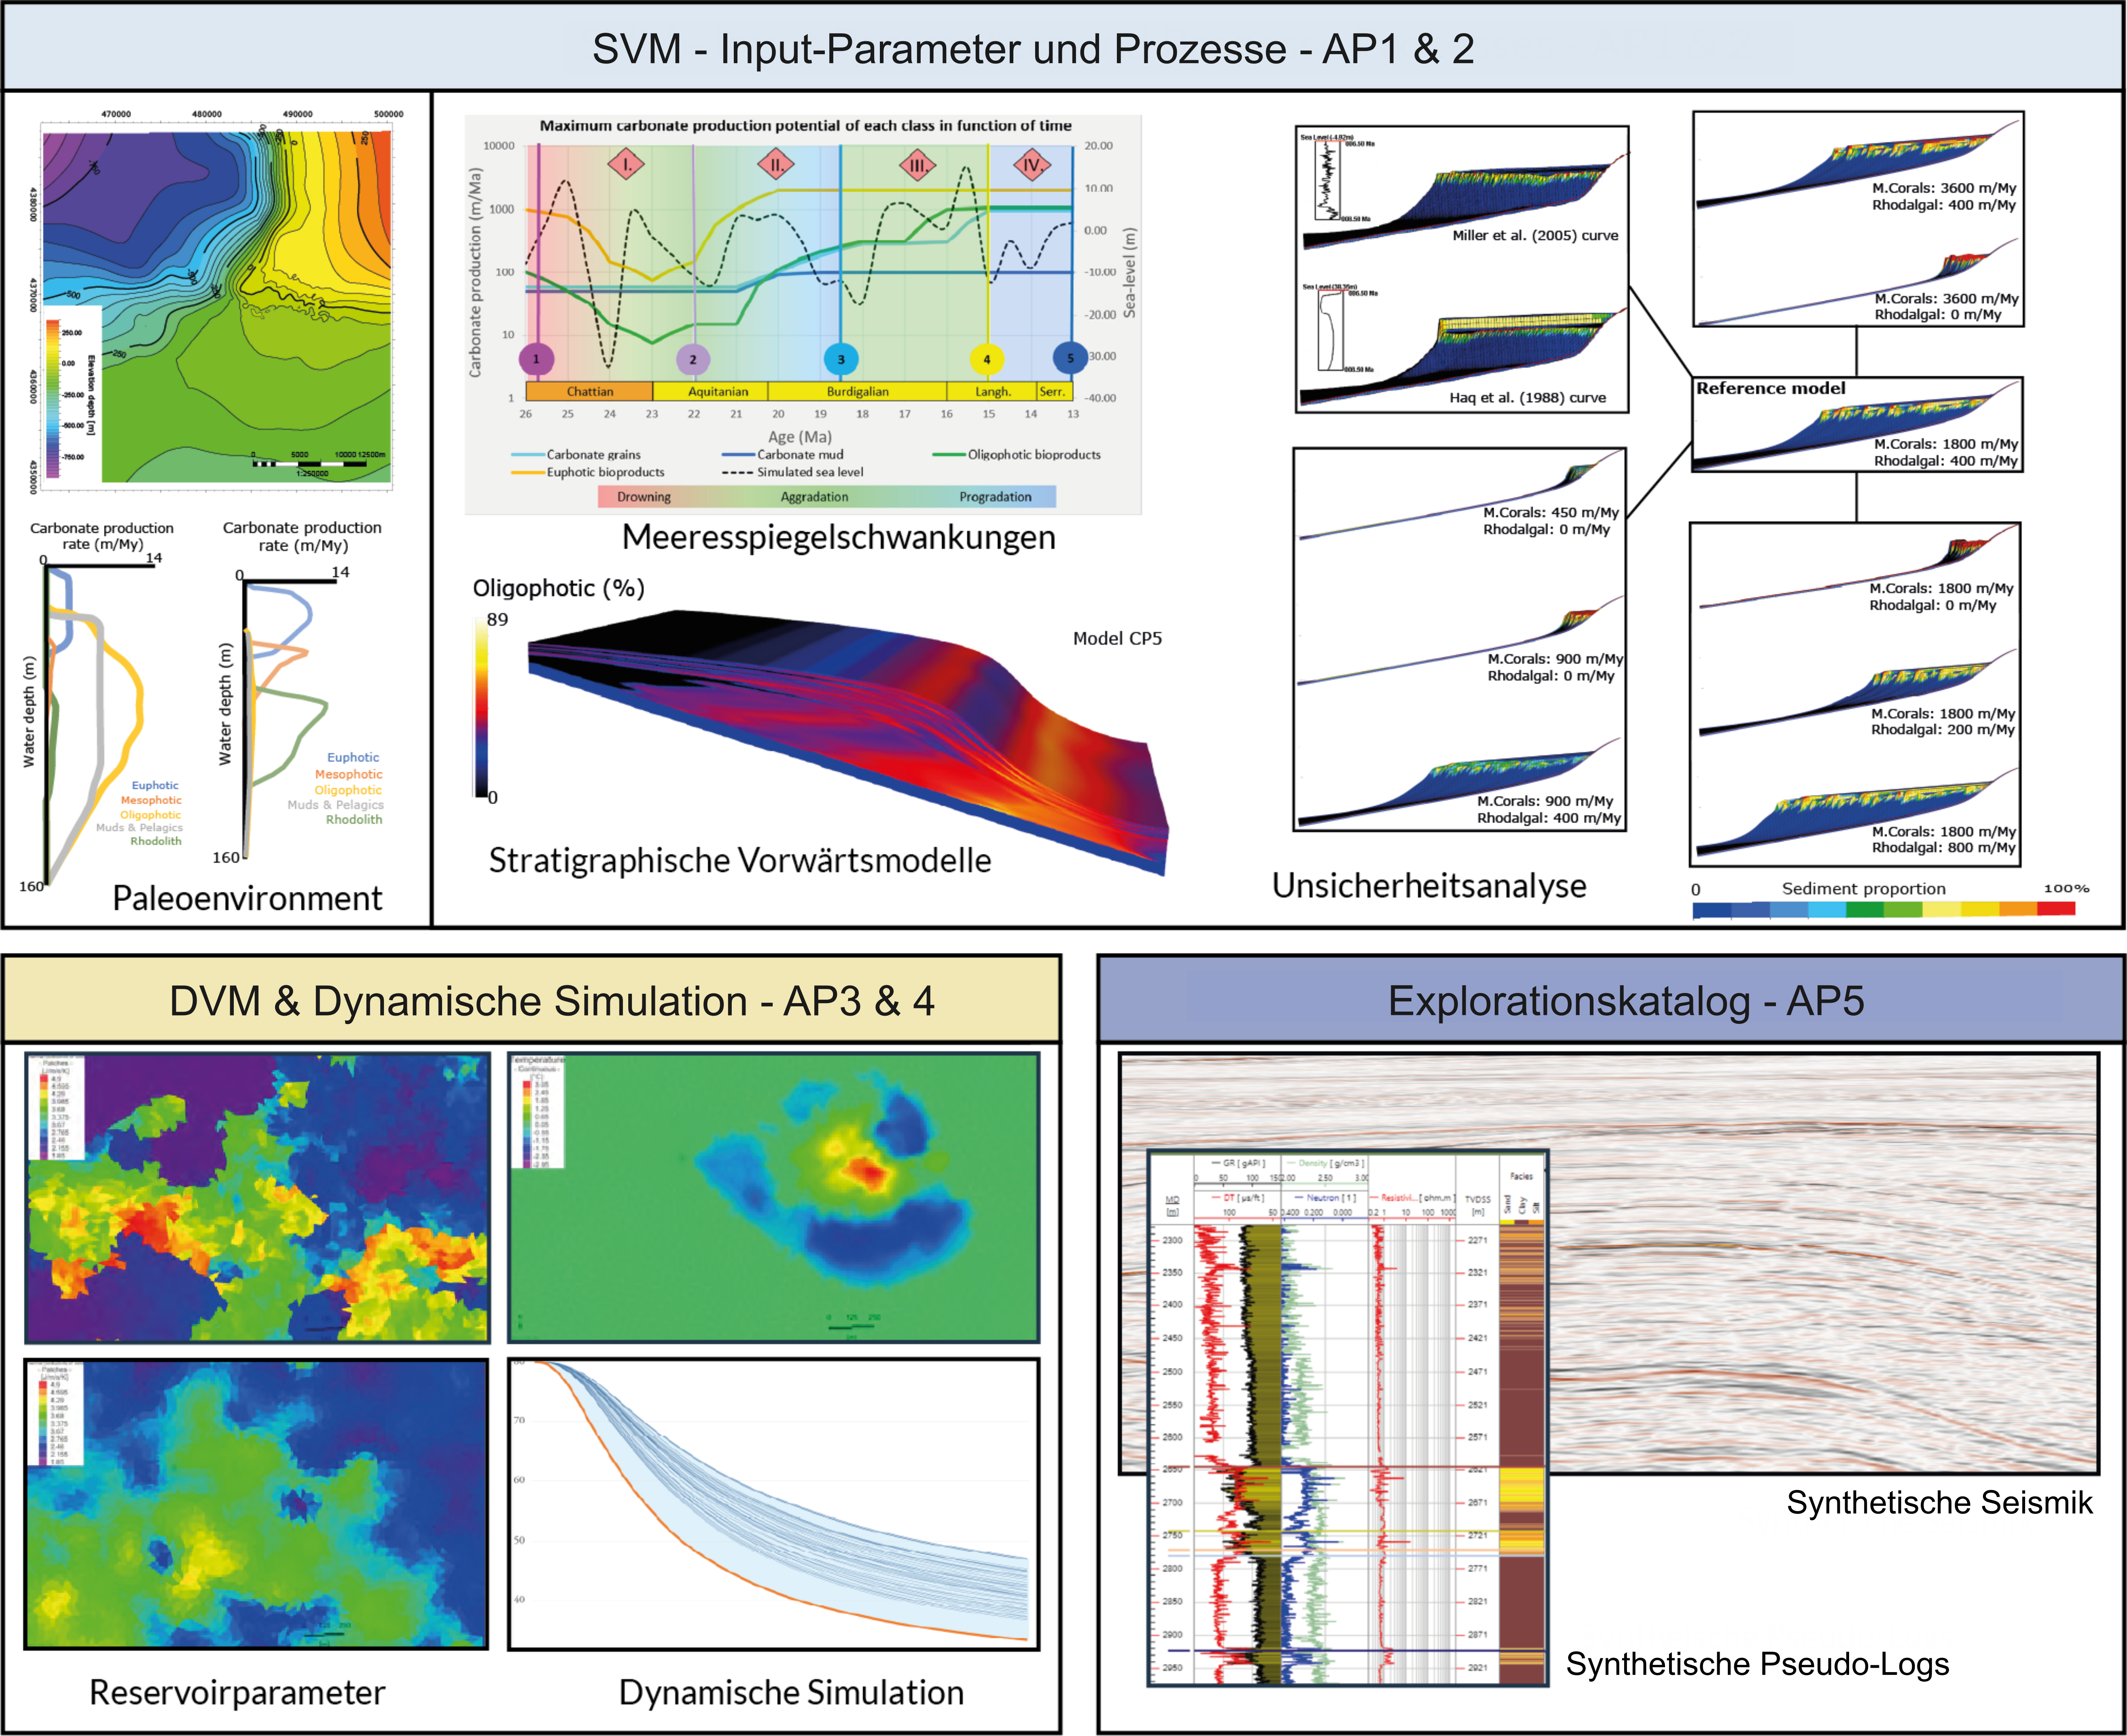Screen dimensions: 2127x1736
Task: Open the Haq et al. (1988) curve model
Action: pos(1462,345)
